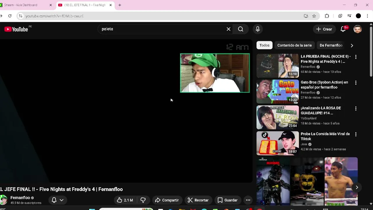Bookmark this page with star icon
373x210 pixels.
(314, 16)
